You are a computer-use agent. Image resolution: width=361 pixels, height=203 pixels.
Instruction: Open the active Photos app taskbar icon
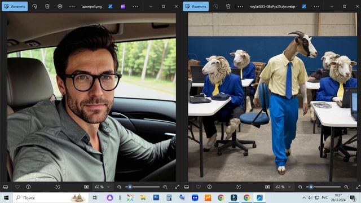pos(259,198)
